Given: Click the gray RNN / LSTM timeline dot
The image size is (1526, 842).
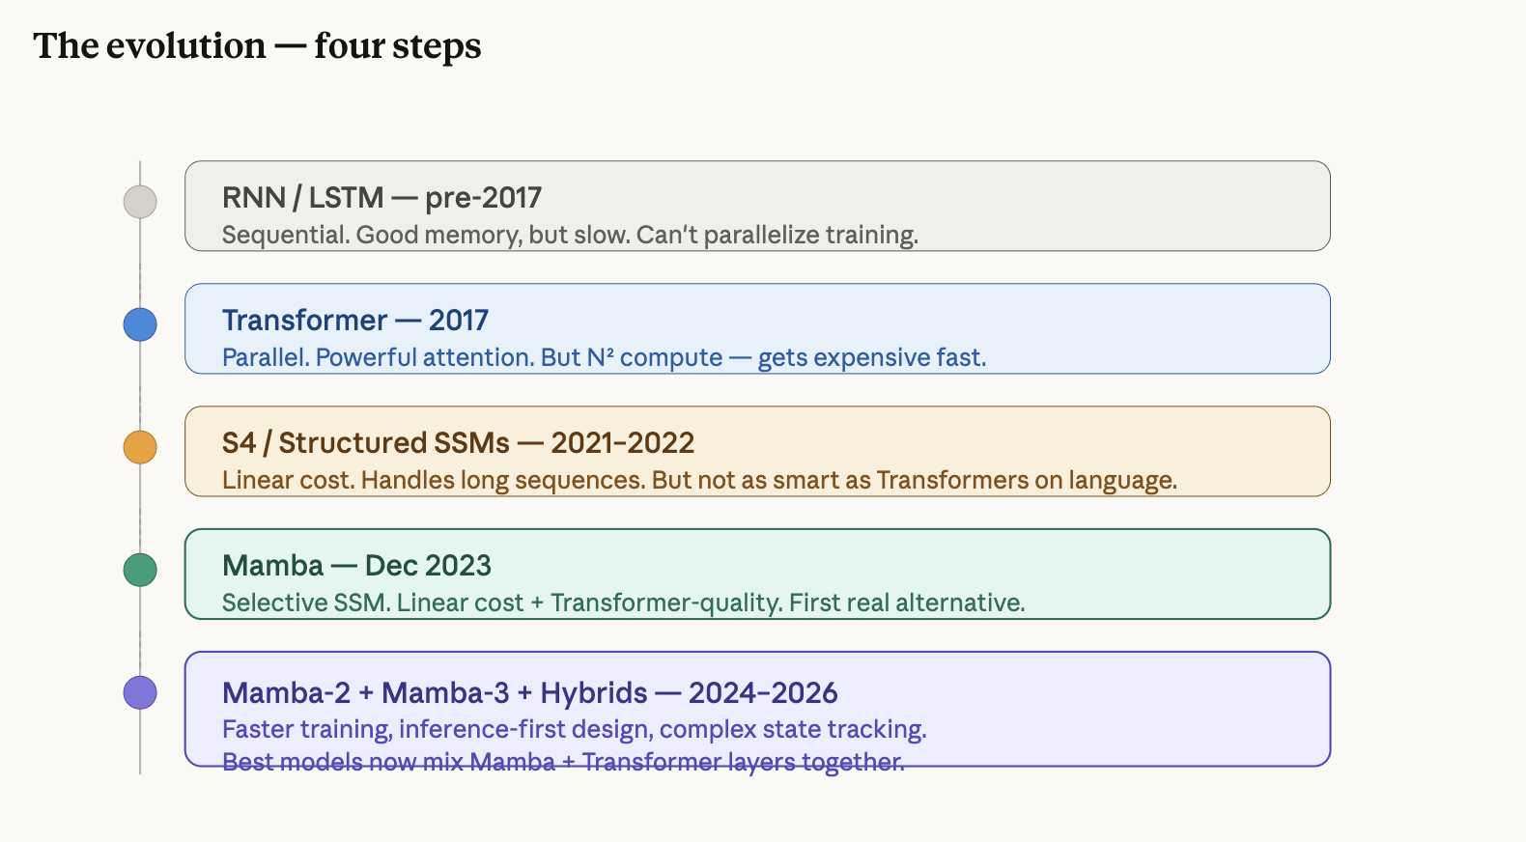Looking at the screenshot, I should 140,202.
